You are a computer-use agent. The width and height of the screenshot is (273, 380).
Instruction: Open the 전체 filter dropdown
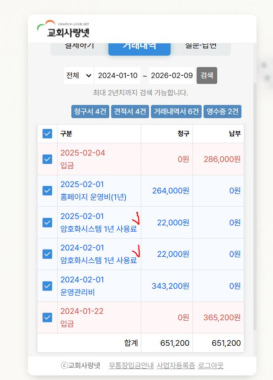[79, 75]
